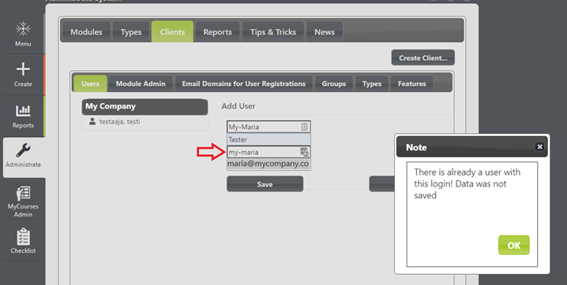Switch to the Tips & Tricks tab
This screenshot has width=567, height=285.
pos(273,32)
